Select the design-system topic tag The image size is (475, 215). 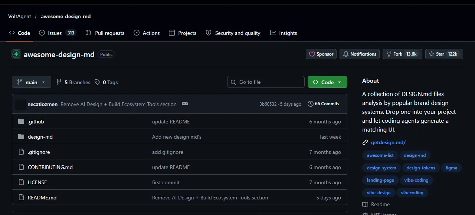click(381, 168)
